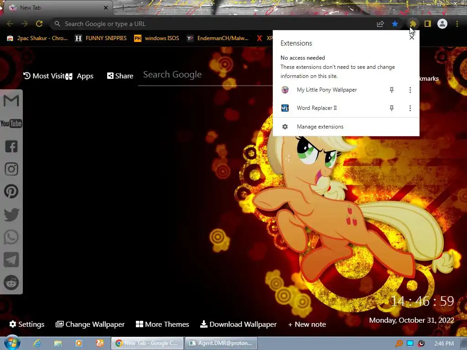Screen dimensions: 467x350
Task: Open the EndermanCH/Malw... bookmark
Action: click(x=218, y=38)
